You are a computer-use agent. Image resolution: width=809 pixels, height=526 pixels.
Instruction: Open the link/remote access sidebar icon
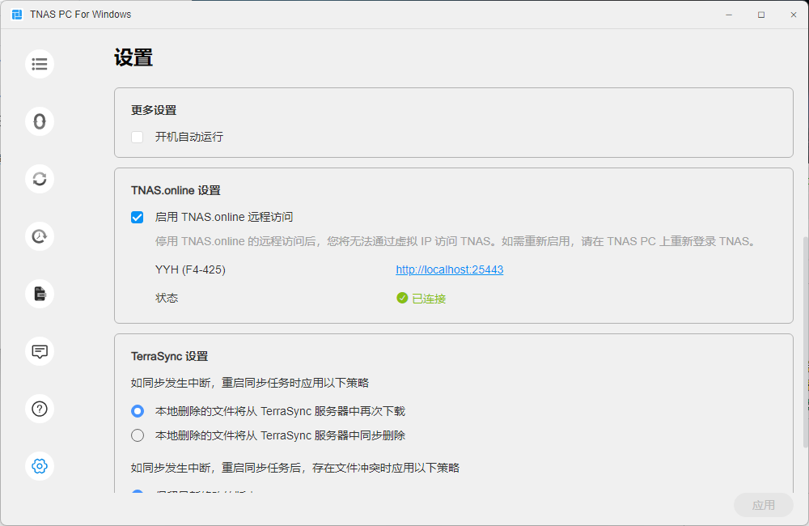40,121
